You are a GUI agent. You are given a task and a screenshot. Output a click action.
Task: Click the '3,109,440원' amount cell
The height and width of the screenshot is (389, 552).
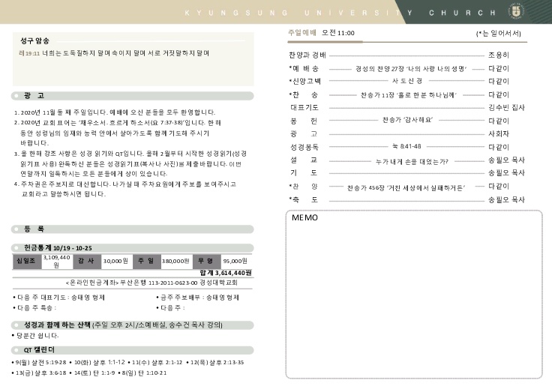point(57,262)
